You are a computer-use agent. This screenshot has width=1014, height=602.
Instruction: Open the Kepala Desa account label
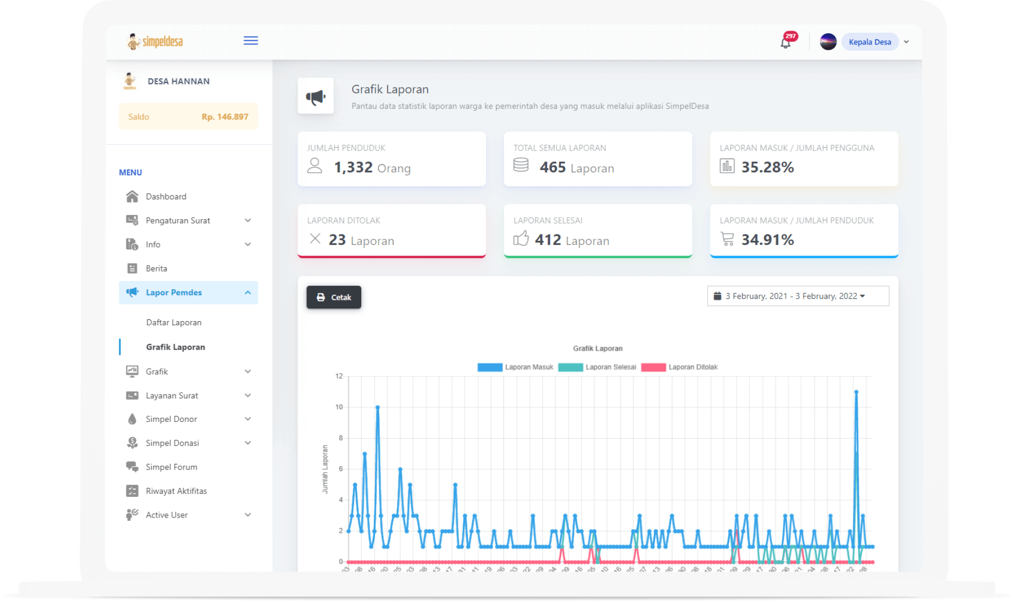(870, 42)
